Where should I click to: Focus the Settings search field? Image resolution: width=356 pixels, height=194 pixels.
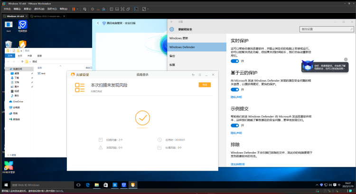point(327,29)
